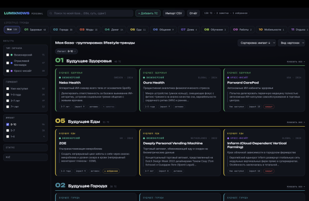Enable the Уже наступил horizon checkbox
This screenshot has height=201, width=309.
point(8,89)
